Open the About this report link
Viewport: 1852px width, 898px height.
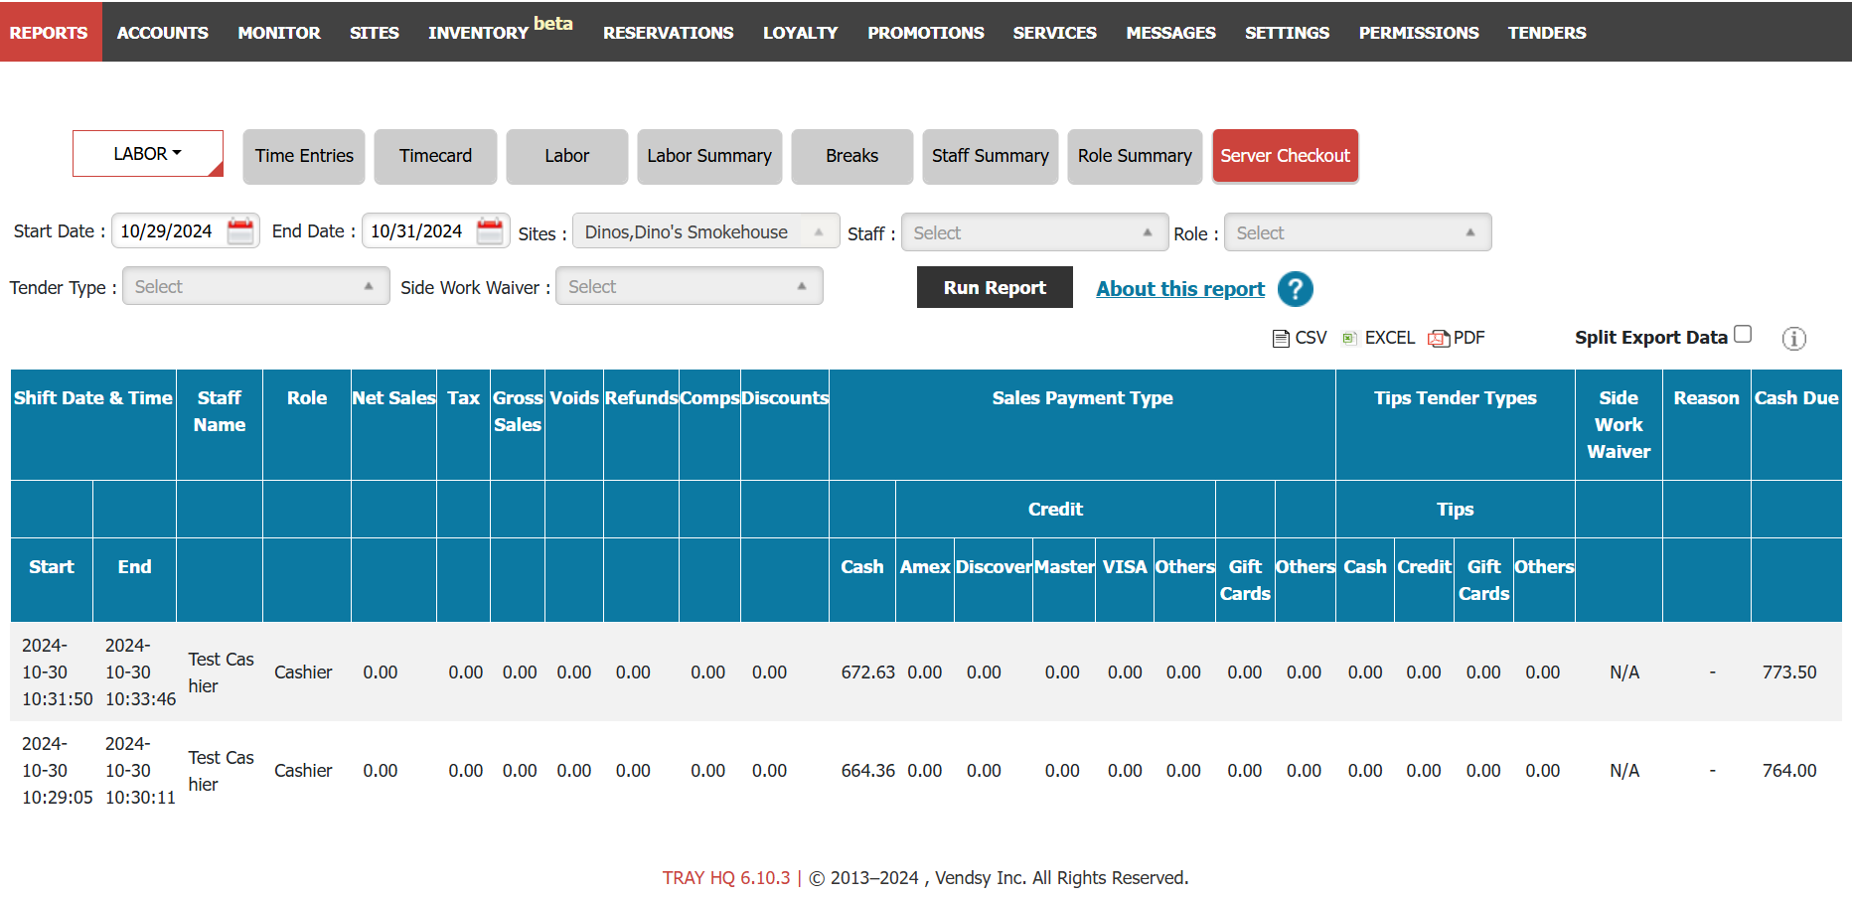[x=1180, y=289]
